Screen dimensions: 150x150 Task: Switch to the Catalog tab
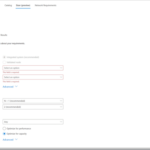pos(8,5)
